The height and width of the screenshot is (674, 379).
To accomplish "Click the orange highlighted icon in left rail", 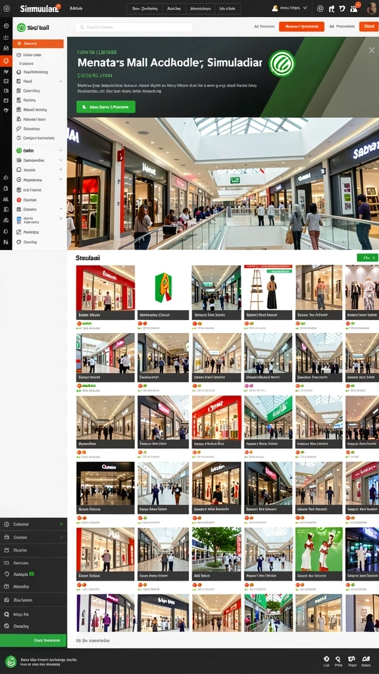I will (x=6, y=61).
